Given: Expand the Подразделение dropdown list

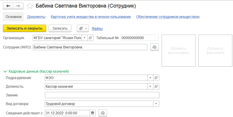Looking at the screenshot, I should click(150, 78).
